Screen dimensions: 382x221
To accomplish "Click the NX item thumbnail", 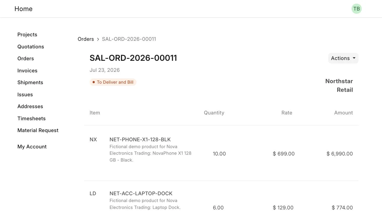I will coord(93,140).
